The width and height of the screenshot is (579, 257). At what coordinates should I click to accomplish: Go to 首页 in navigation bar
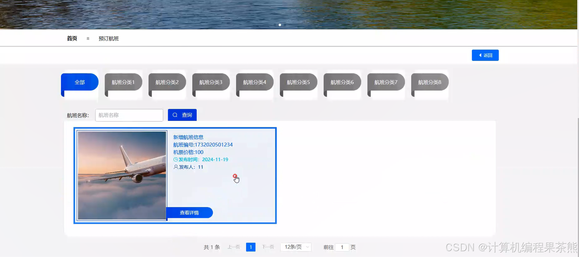click(72, 39)
